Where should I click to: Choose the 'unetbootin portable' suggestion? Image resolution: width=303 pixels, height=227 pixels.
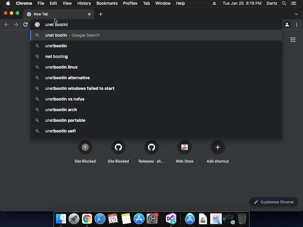click(156, 120)
